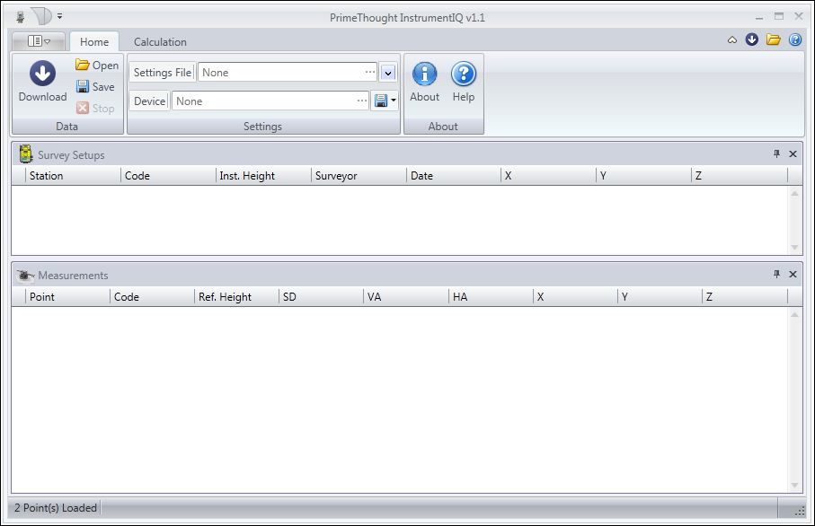Launch Help using the question mark icon
815x526 pixels.
coord(463,75)
